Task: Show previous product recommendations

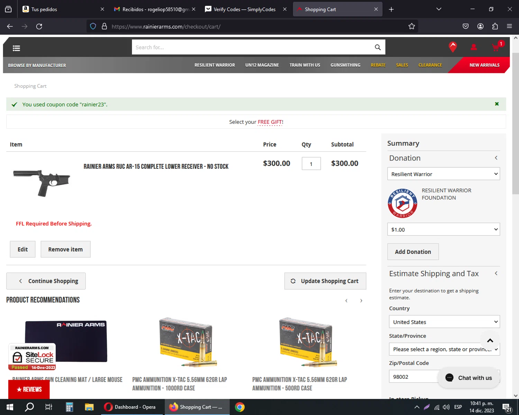Action: (346, 301)
